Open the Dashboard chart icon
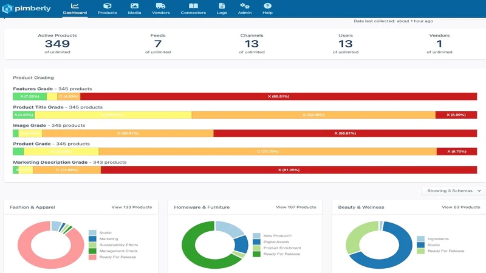Viewport: 486px width, 273px height. (x=75, y=6)
